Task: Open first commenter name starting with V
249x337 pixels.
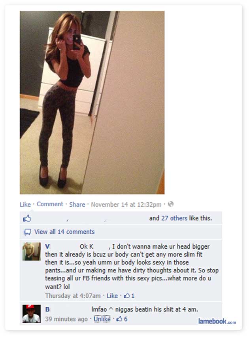Action: [47, 247]
